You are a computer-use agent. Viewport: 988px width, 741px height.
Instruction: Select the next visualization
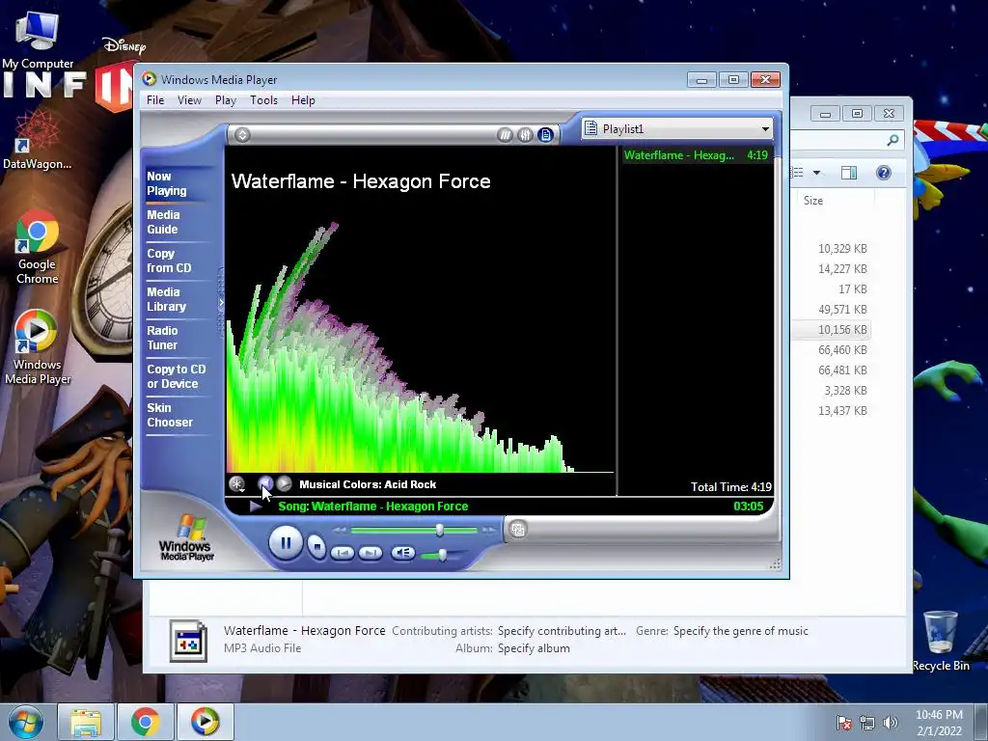point(285,484)
